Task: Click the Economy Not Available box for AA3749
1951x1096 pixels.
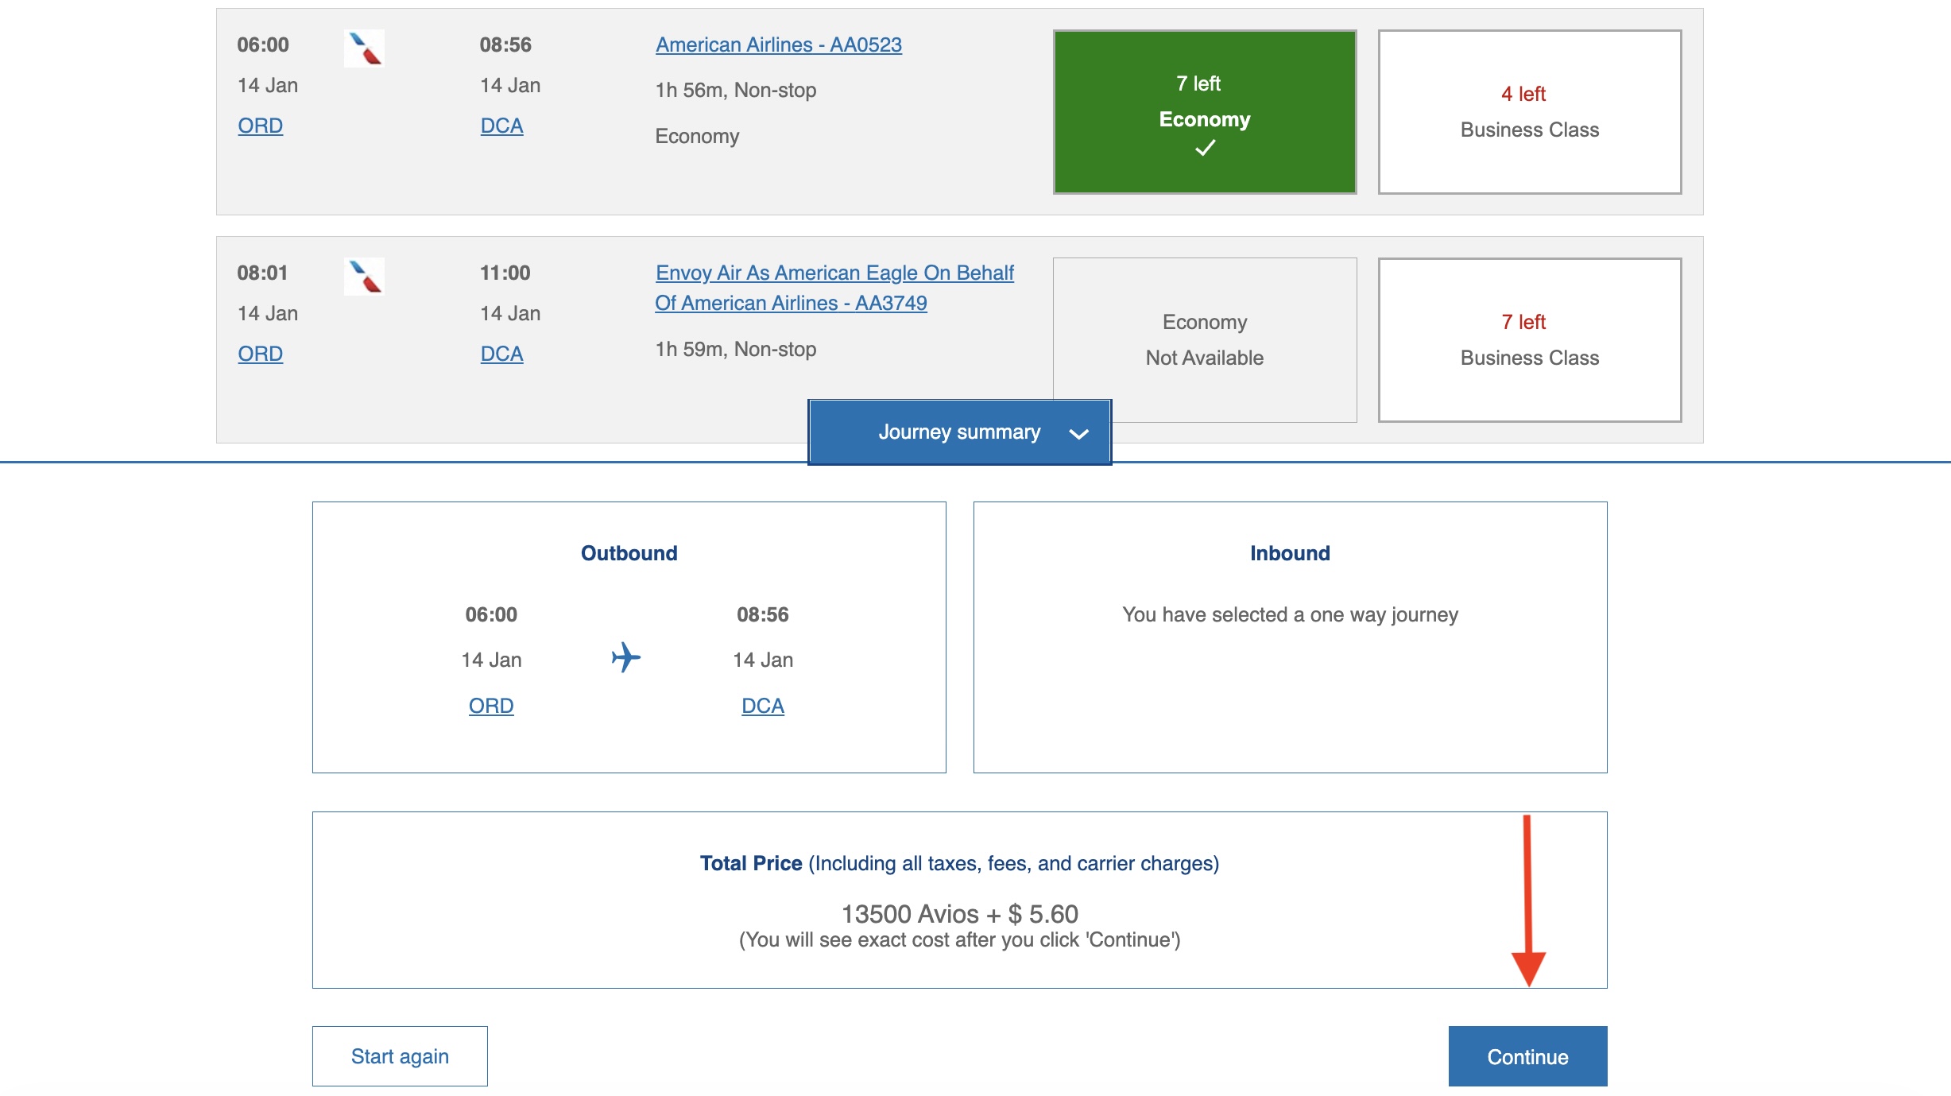Action: tap(1205, 340)
